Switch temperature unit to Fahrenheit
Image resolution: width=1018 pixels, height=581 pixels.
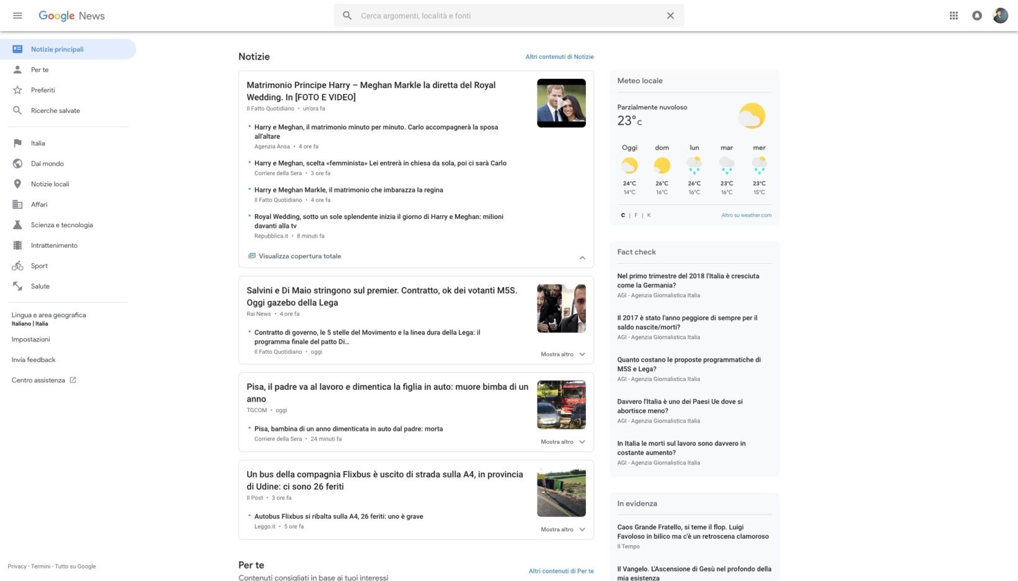[x=636, y=215]
